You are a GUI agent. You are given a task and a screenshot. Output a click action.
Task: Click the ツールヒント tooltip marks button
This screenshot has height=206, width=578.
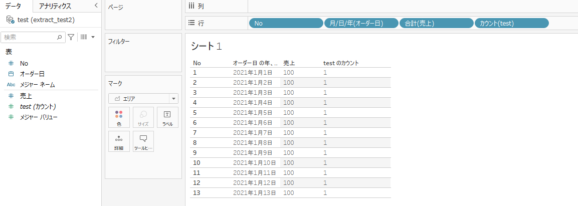pos(143,141)
